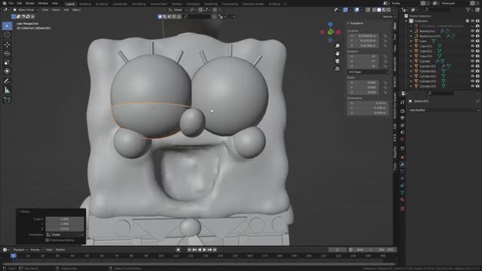The width and height of the screenshot is (482, 271).
Task: Select the Annotate pencil tool
Action: [x=7, y=81]
